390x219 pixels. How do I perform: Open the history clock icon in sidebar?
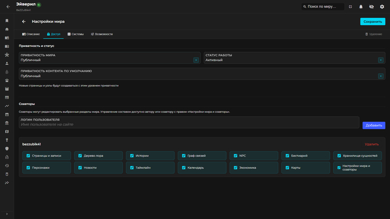(x=7, y=166)
